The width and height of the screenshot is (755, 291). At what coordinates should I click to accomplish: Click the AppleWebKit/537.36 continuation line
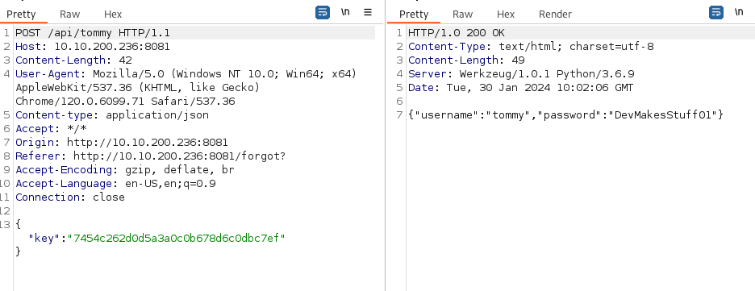[x=138, y=88]
